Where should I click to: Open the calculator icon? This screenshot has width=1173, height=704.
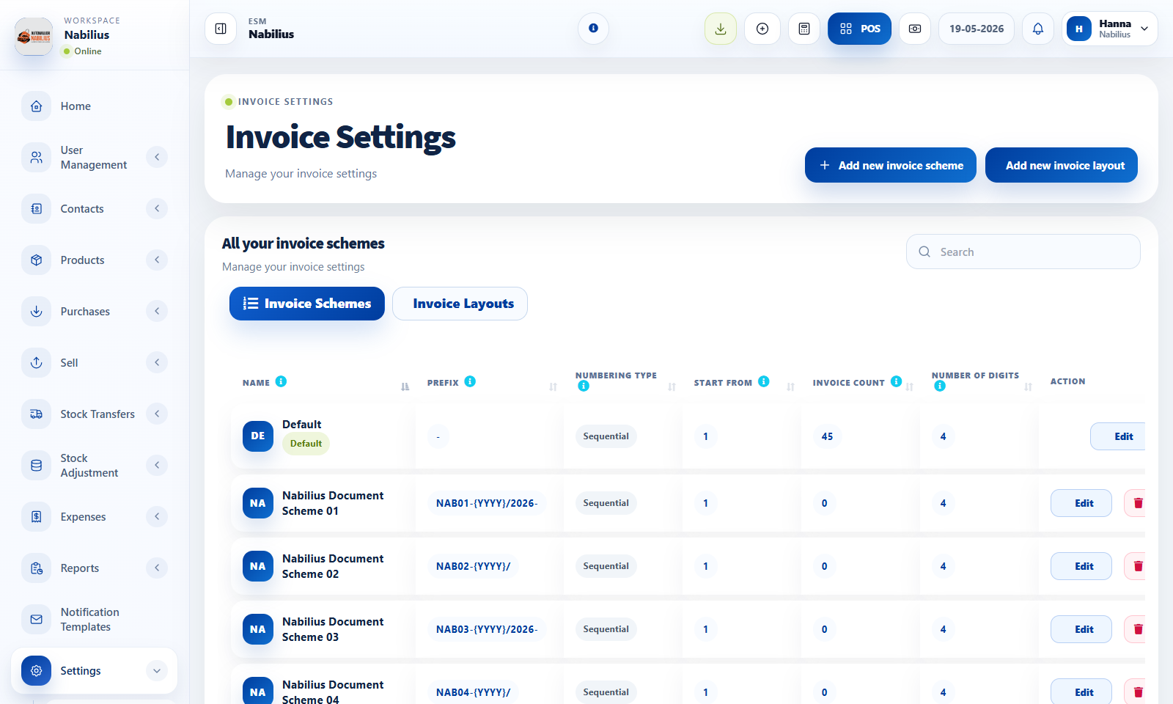[804, 29]
